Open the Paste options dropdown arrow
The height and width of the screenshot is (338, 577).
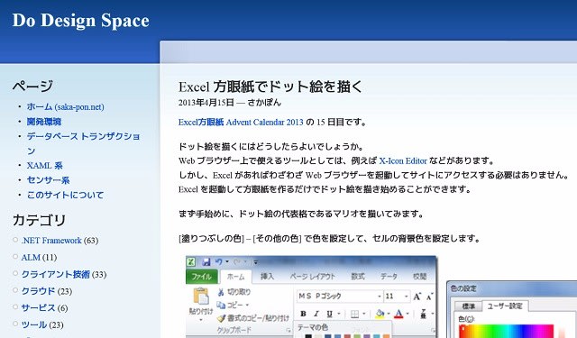click(201, 320)
